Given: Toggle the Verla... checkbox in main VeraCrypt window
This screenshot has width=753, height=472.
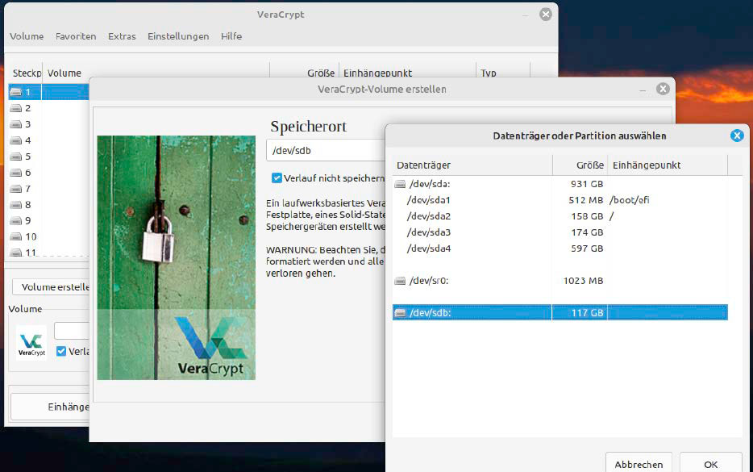Looking at the screenshot, I should point(61,351).
